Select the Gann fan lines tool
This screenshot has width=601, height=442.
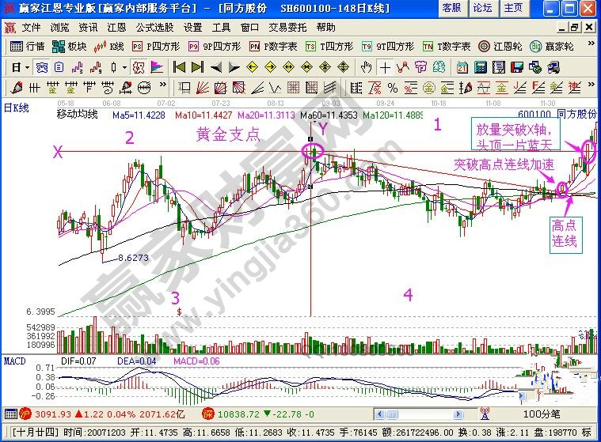pos(202,88)
